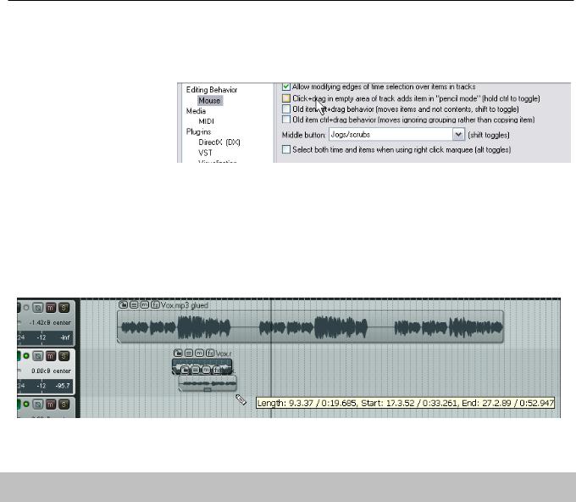Lock the Vox.mp3 glued item
This screenshot has width=576, height=502.
(x=123, y=305)
